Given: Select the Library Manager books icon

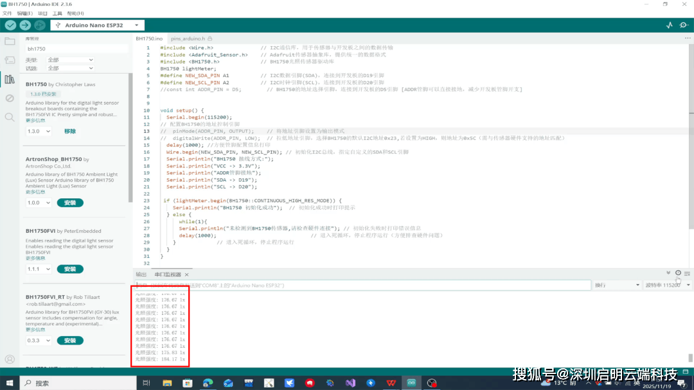Looking at the screenshot, I should pos(10,80).
